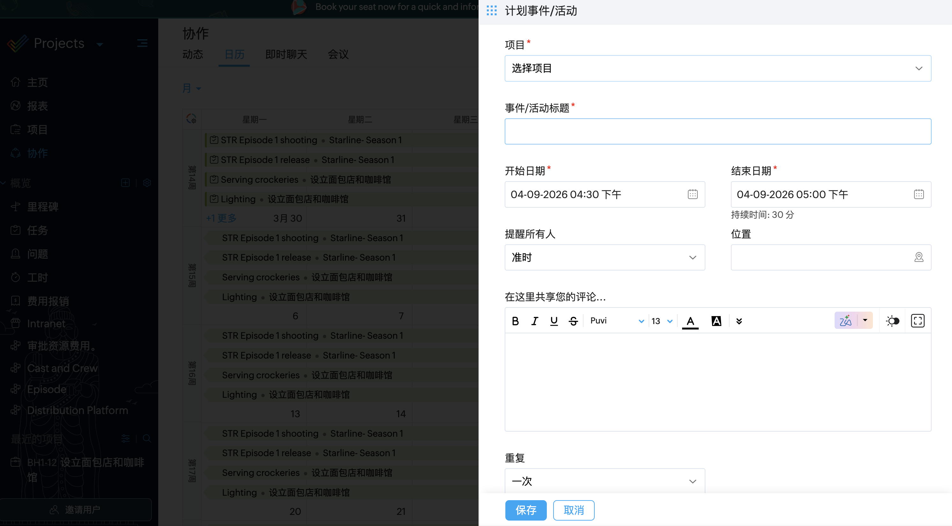Open the apps grid menu icon
The width and height of the screenshot is (952, 526).
(492, 10)
